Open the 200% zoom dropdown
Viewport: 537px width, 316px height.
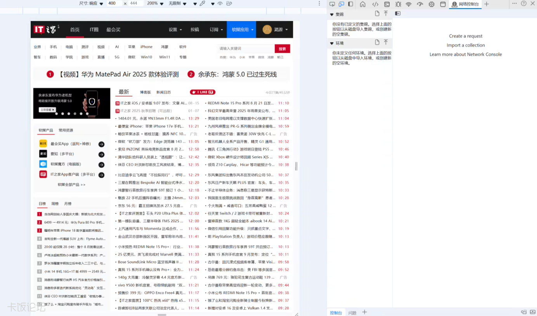click(155, 3)
